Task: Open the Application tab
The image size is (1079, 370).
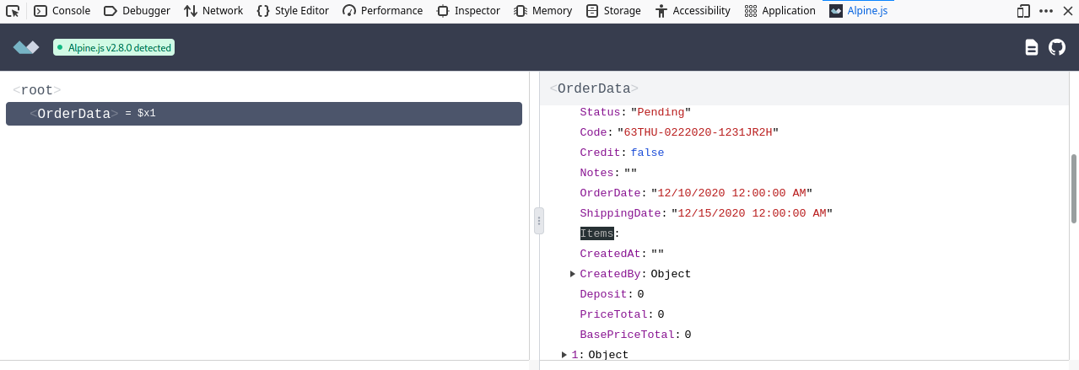Action: [x=780, y=11]
